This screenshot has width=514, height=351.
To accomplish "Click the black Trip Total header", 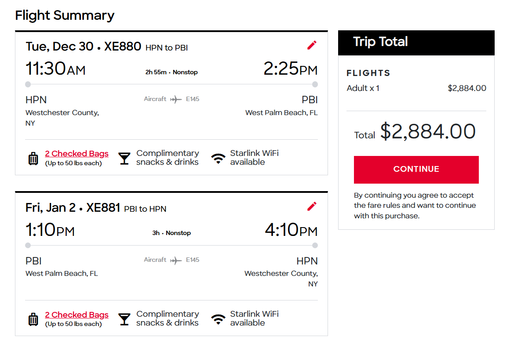I will (x=416, y=42).
